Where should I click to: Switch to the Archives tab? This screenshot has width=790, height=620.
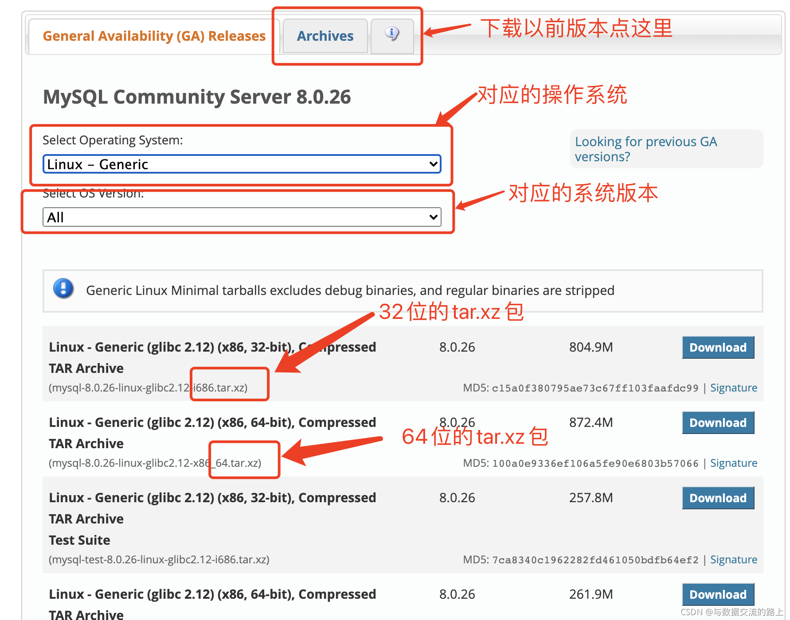pos(325,36)
